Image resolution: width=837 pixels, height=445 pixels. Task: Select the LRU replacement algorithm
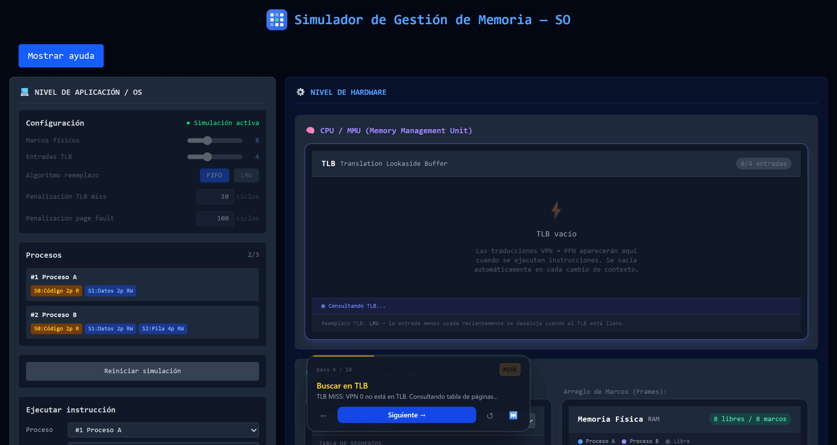coord(246,175)
